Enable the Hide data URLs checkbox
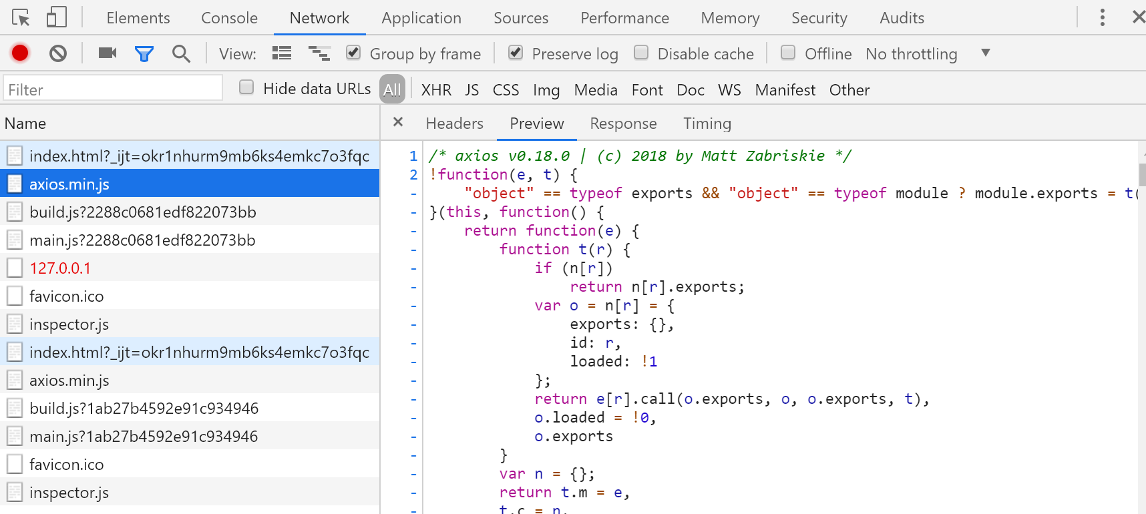 (246, 87)
